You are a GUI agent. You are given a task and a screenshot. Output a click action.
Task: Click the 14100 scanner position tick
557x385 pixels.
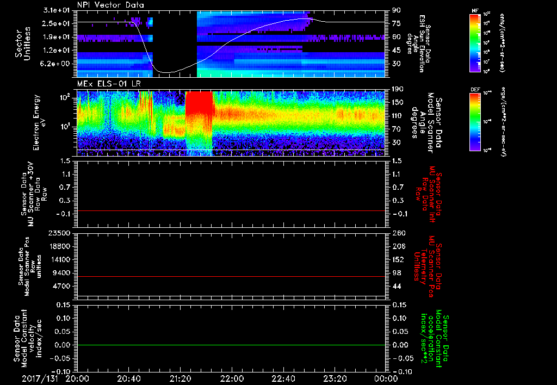[61, 259]
